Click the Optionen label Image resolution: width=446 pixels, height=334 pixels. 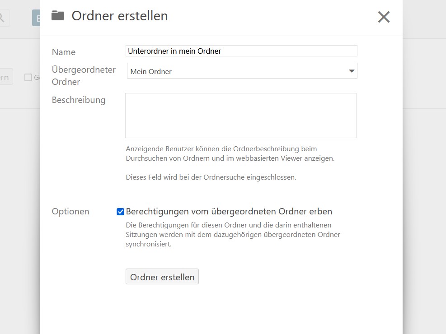click(x=70, y=212)
